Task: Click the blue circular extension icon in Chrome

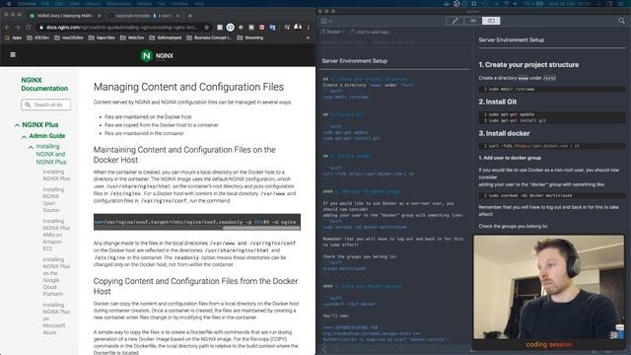Action: point(230,28)
